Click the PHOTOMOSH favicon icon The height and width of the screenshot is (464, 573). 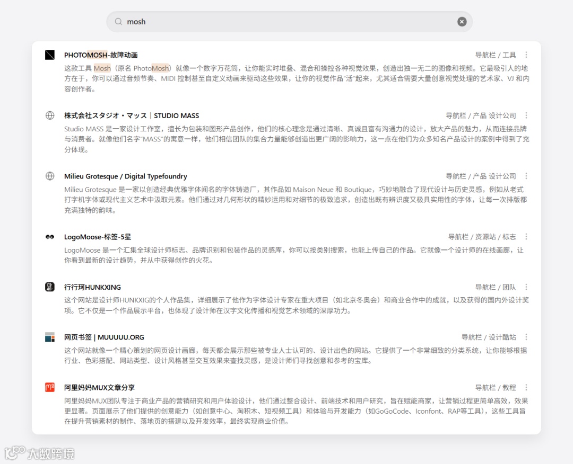coord(50,55)
